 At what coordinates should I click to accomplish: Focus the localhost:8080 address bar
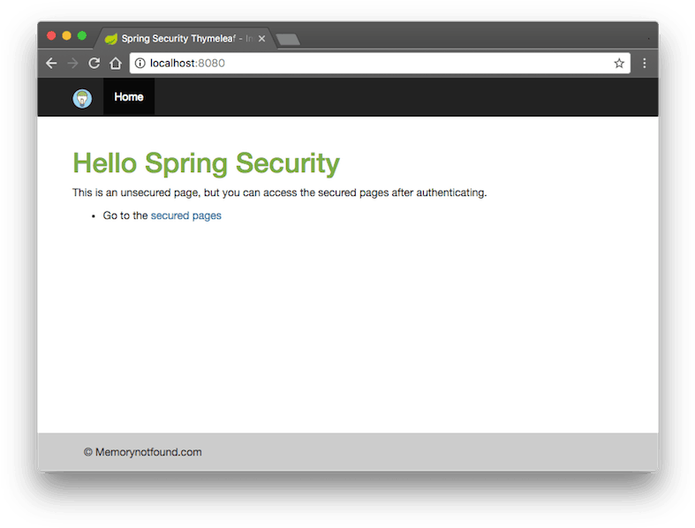pos(380,64)
